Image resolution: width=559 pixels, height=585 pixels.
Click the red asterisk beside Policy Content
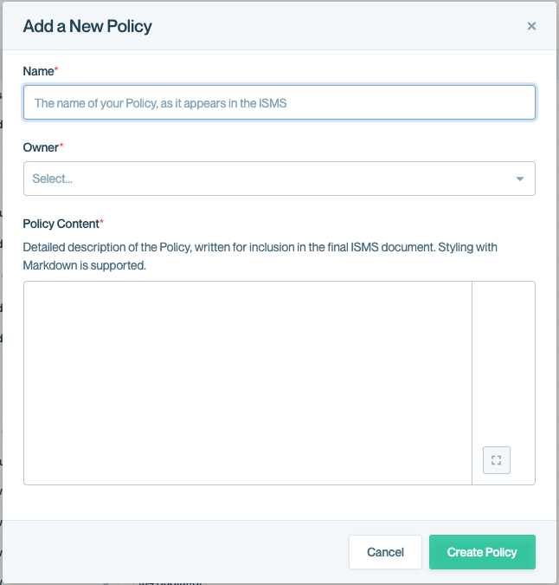click(102, 223)
